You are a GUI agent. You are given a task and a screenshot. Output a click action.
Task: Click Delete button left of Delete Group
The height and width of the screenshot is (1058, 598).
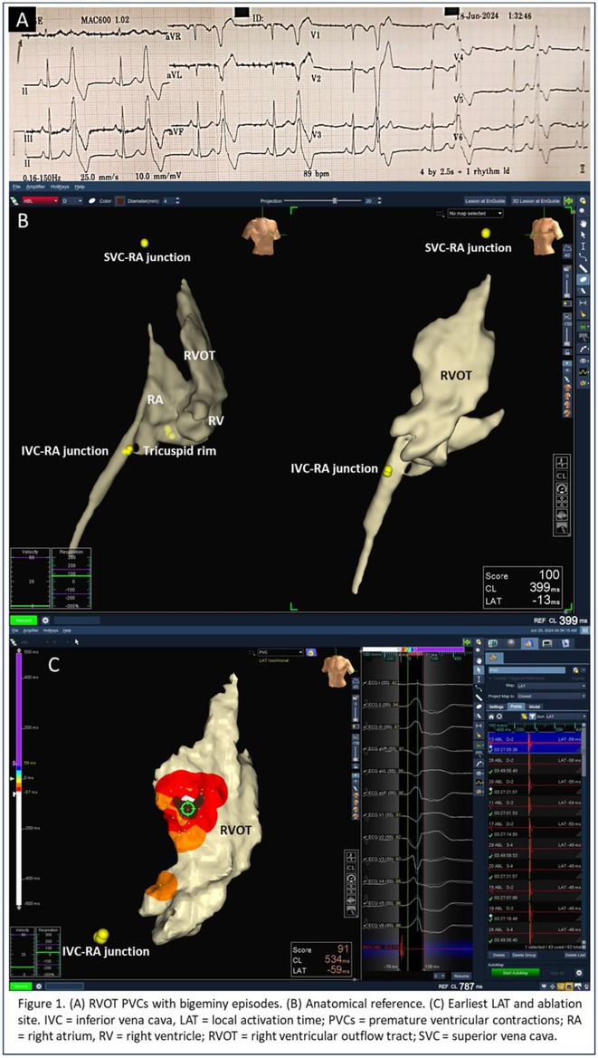coord(498,955)
